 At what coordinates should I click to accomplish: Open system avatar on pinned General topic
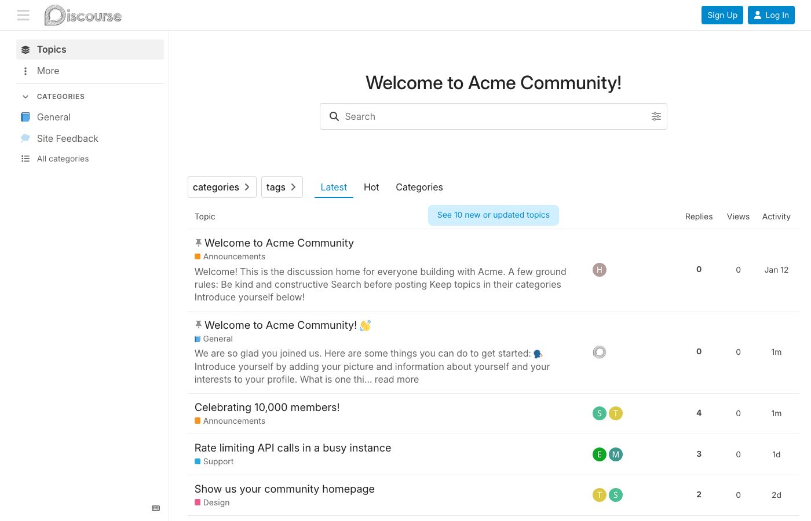(x=600, y=352)
